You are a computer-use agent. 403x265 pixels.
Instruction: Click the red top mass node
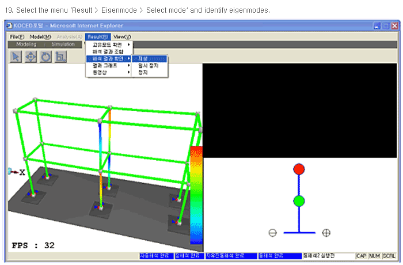tap(299, 169)
